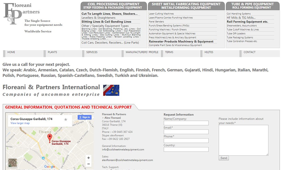Screen dimensions: 283x170
Task: Click the Skype: alexfloreani text
Action: [x=113, y=135]
